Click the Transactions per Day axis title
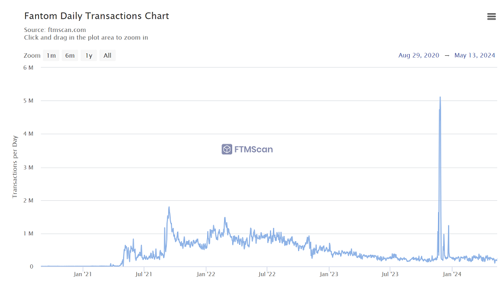This screenshot has height=285, width=502. pos(15,166)
